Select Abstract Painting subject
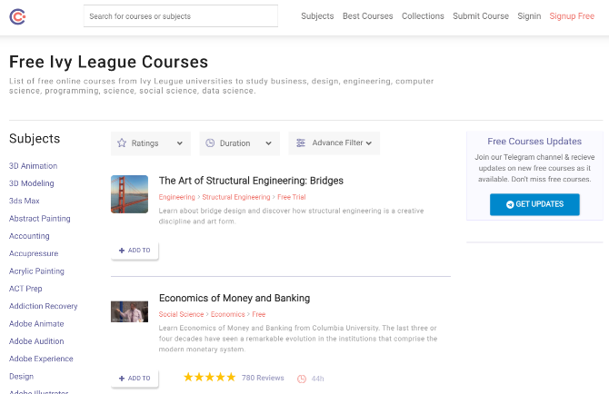Screen dimensions: 609x394 click(40, 218)
